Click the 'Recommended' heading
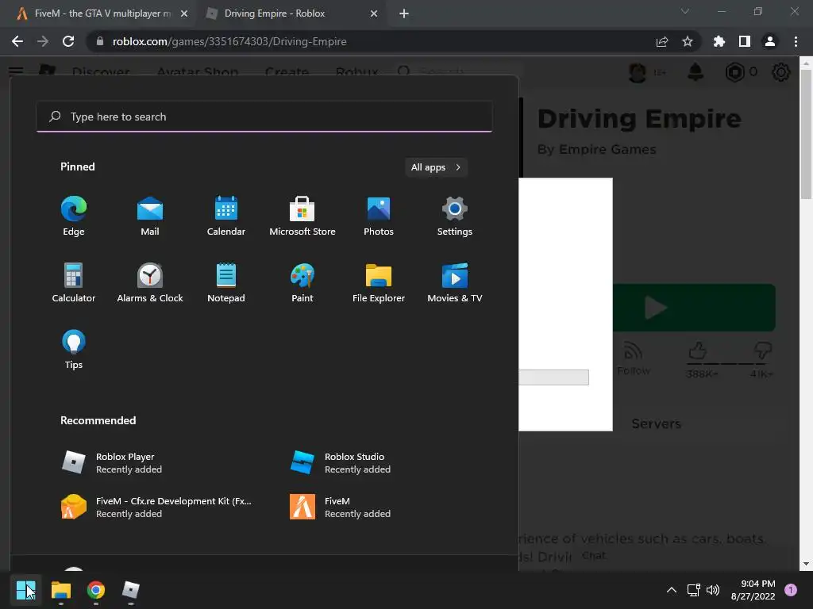Screen dimensions: 813x609 pyautogui.click(x=98, y=420)
